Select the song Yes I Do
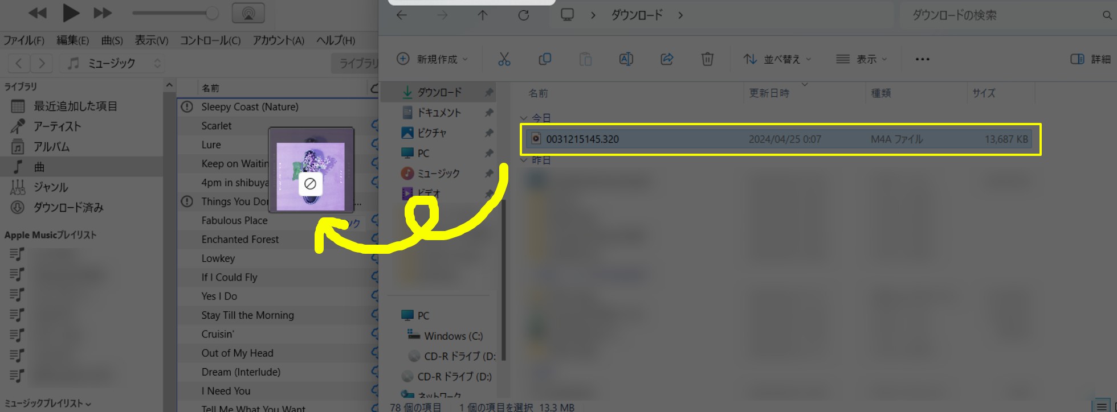Viewport: 1117px width, 412px height. point(219,296)
